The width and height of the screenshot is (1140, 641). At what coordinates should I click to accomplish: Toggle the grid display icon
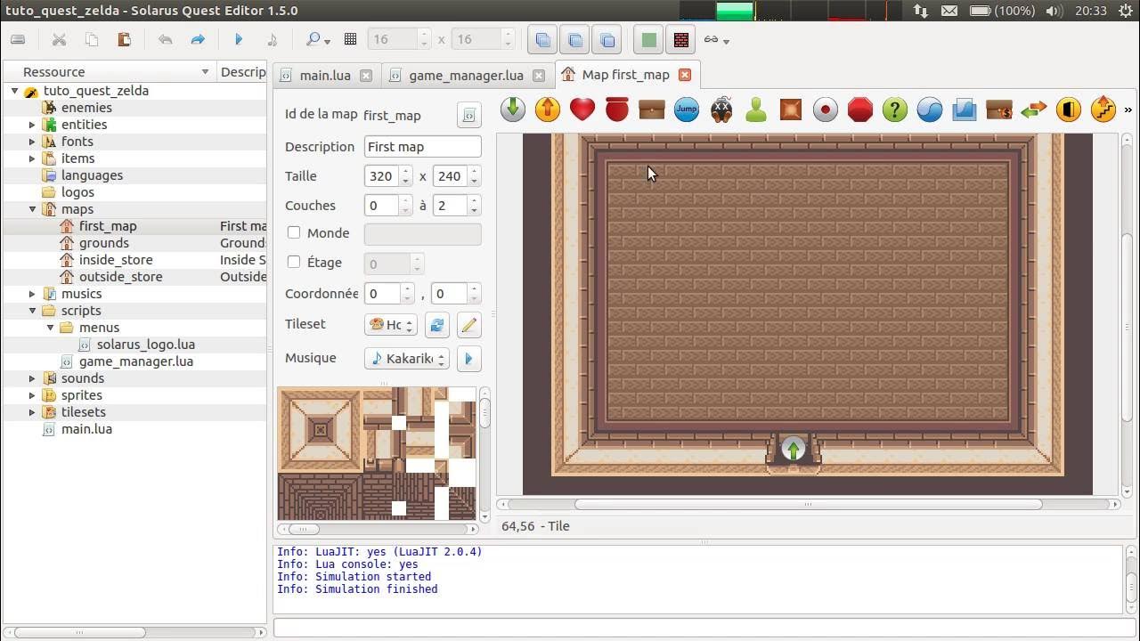click(x=350, y=39)
